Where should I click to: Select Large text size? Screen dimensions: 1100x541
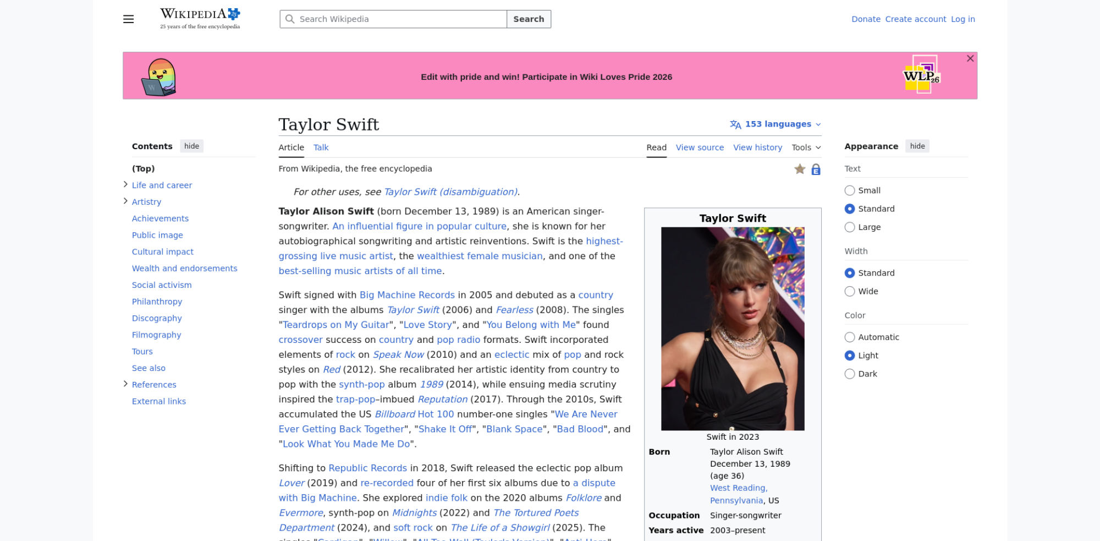tap(850, 227)
